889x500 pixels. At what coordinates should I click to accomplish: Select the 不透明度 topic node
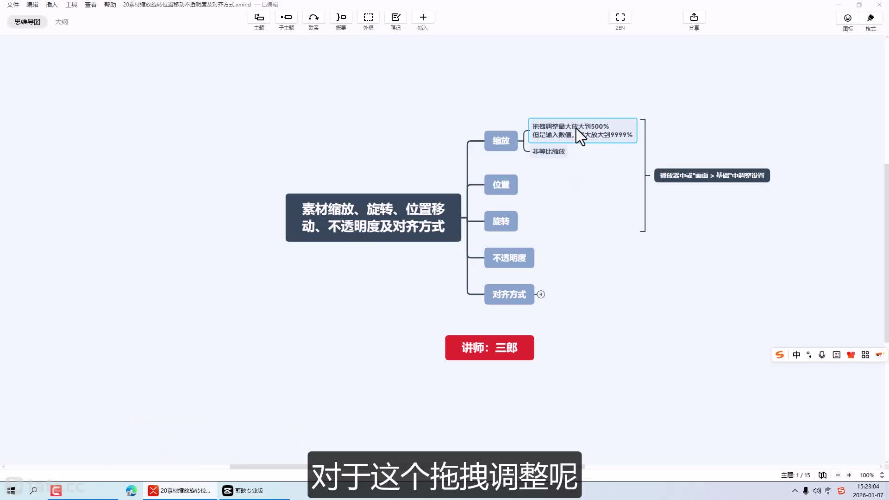click(x=509, y=258)
